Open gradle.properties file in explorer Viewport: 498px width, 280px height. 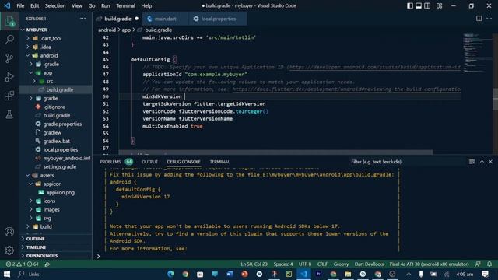pyautogui.click(x=62, y=124)
